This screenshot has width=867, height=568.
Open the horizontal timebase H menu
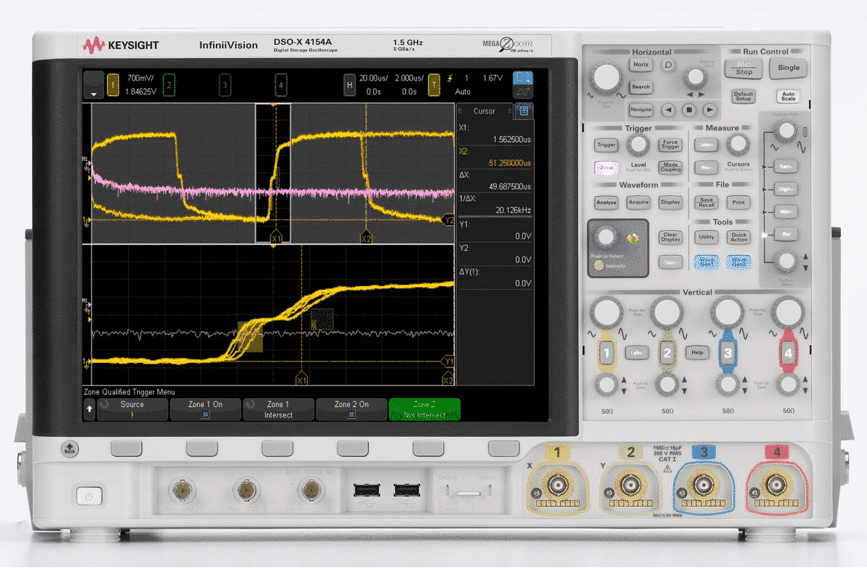(349, 85)
